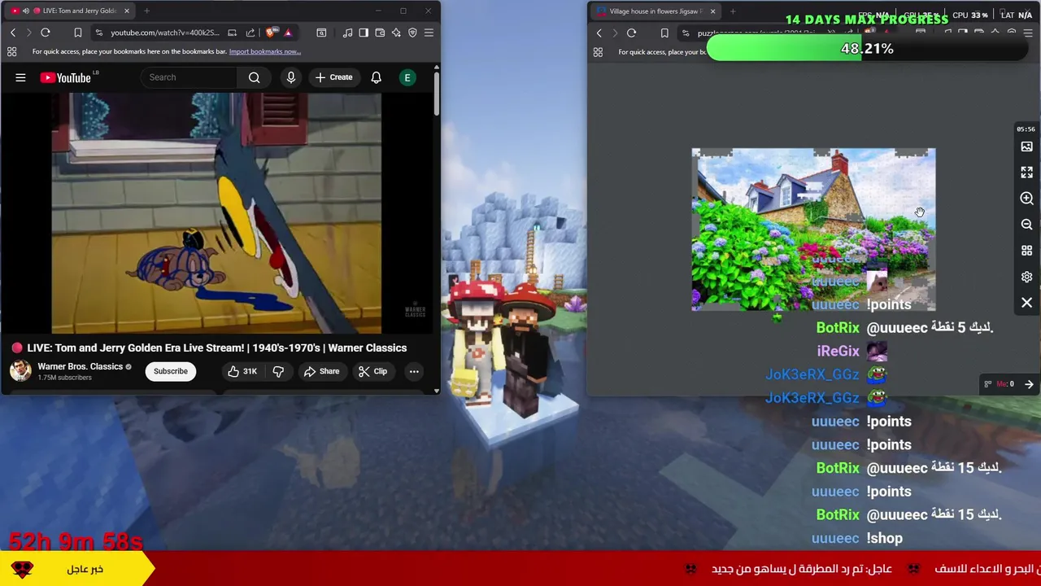Open Warner Bros. Classics channel avatar
Image resolution: width=1041 pixels, height=586 pixels.
click(20, 371)
